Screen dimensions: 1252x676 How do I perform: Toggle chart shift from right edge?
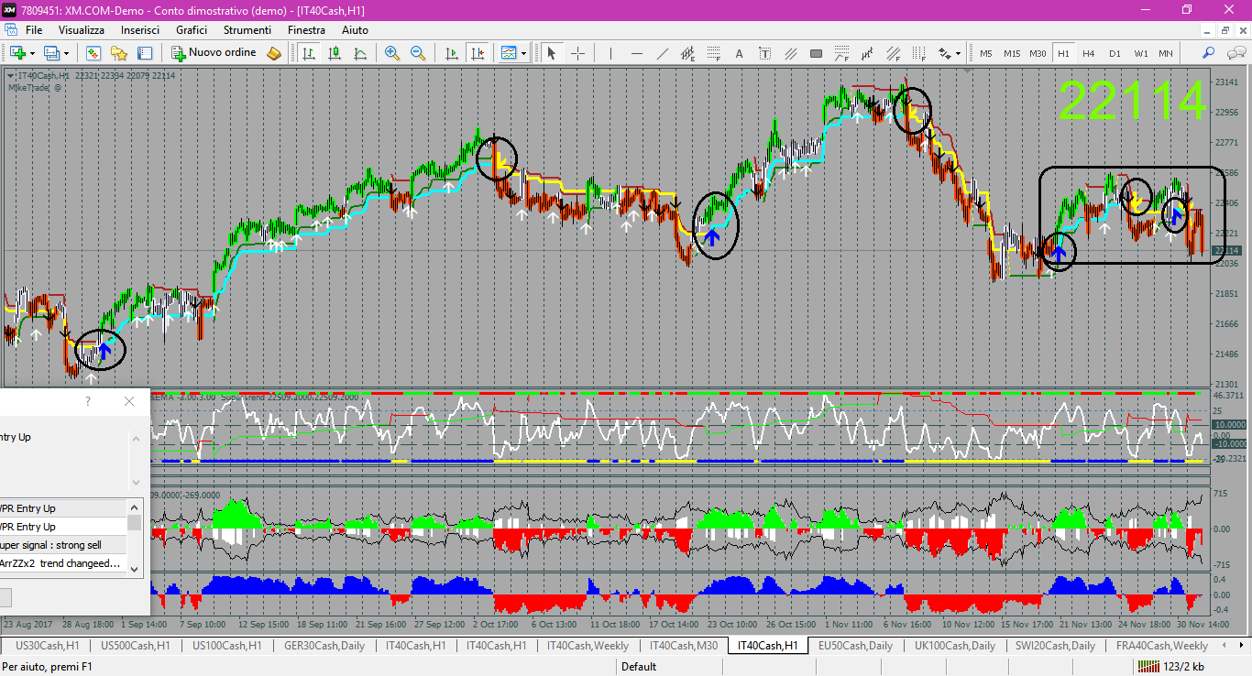pyautogui.click(x=477, y=53)
